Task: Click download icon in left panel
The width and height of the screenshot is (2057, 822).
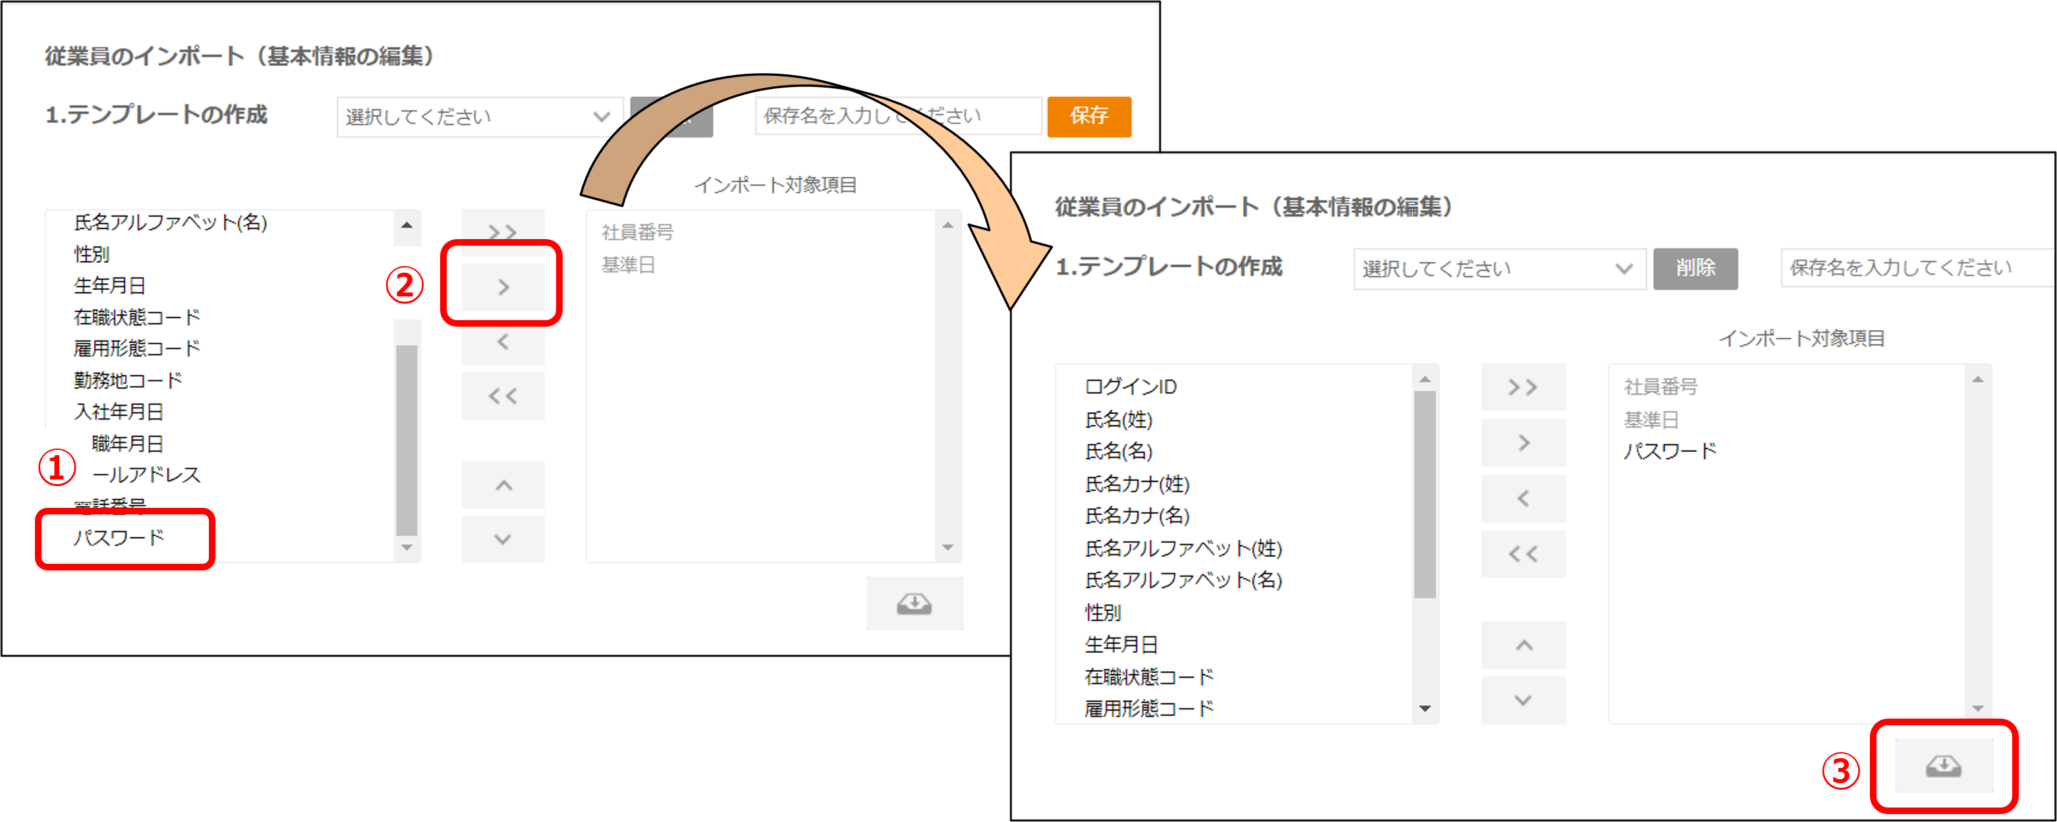Action: coord(913,603)
